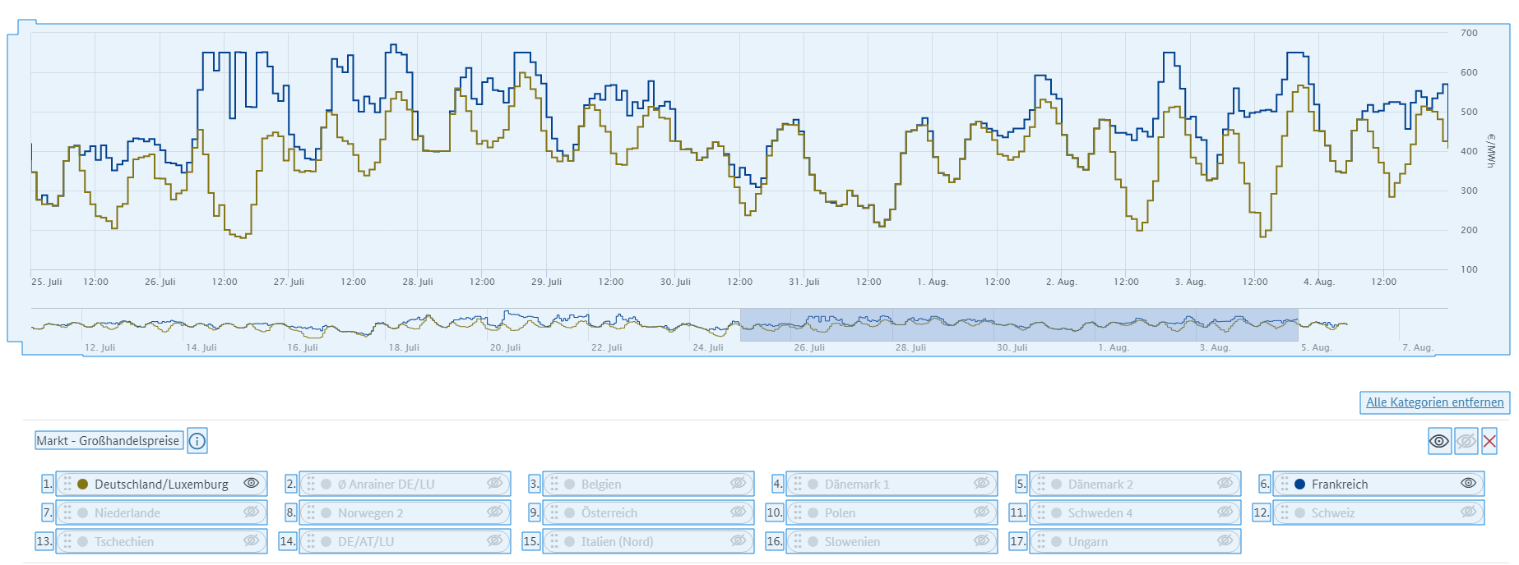
Task: Show the Österreich price series
Action: (739, 512)
